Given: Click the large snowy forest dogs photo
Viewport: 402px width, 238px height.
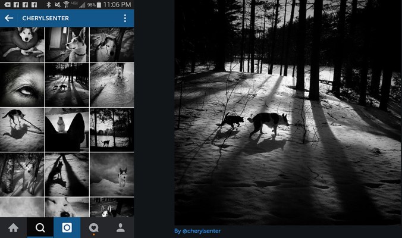Looking at the screenshot, I should click(288, 112).
